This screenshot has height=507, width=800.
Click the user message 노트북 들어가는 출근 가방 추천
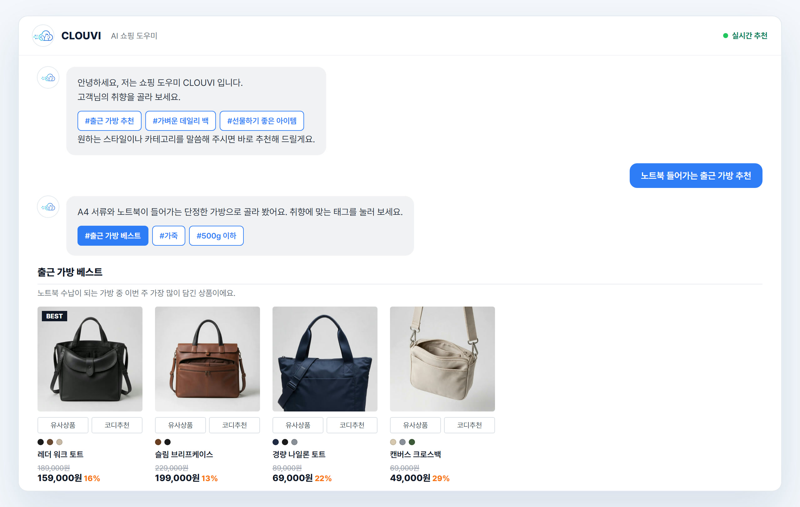(696, 175)
